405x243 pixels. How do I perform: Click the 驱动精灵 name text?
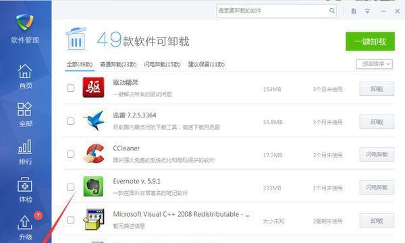pos(126,82)
